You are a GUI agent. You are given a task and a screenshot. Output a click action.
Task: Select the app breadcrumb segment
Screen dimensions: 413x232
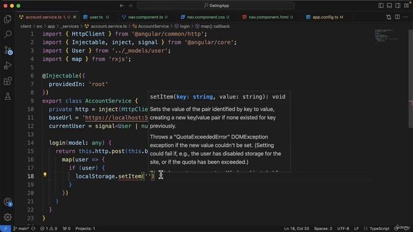point(51,26)
